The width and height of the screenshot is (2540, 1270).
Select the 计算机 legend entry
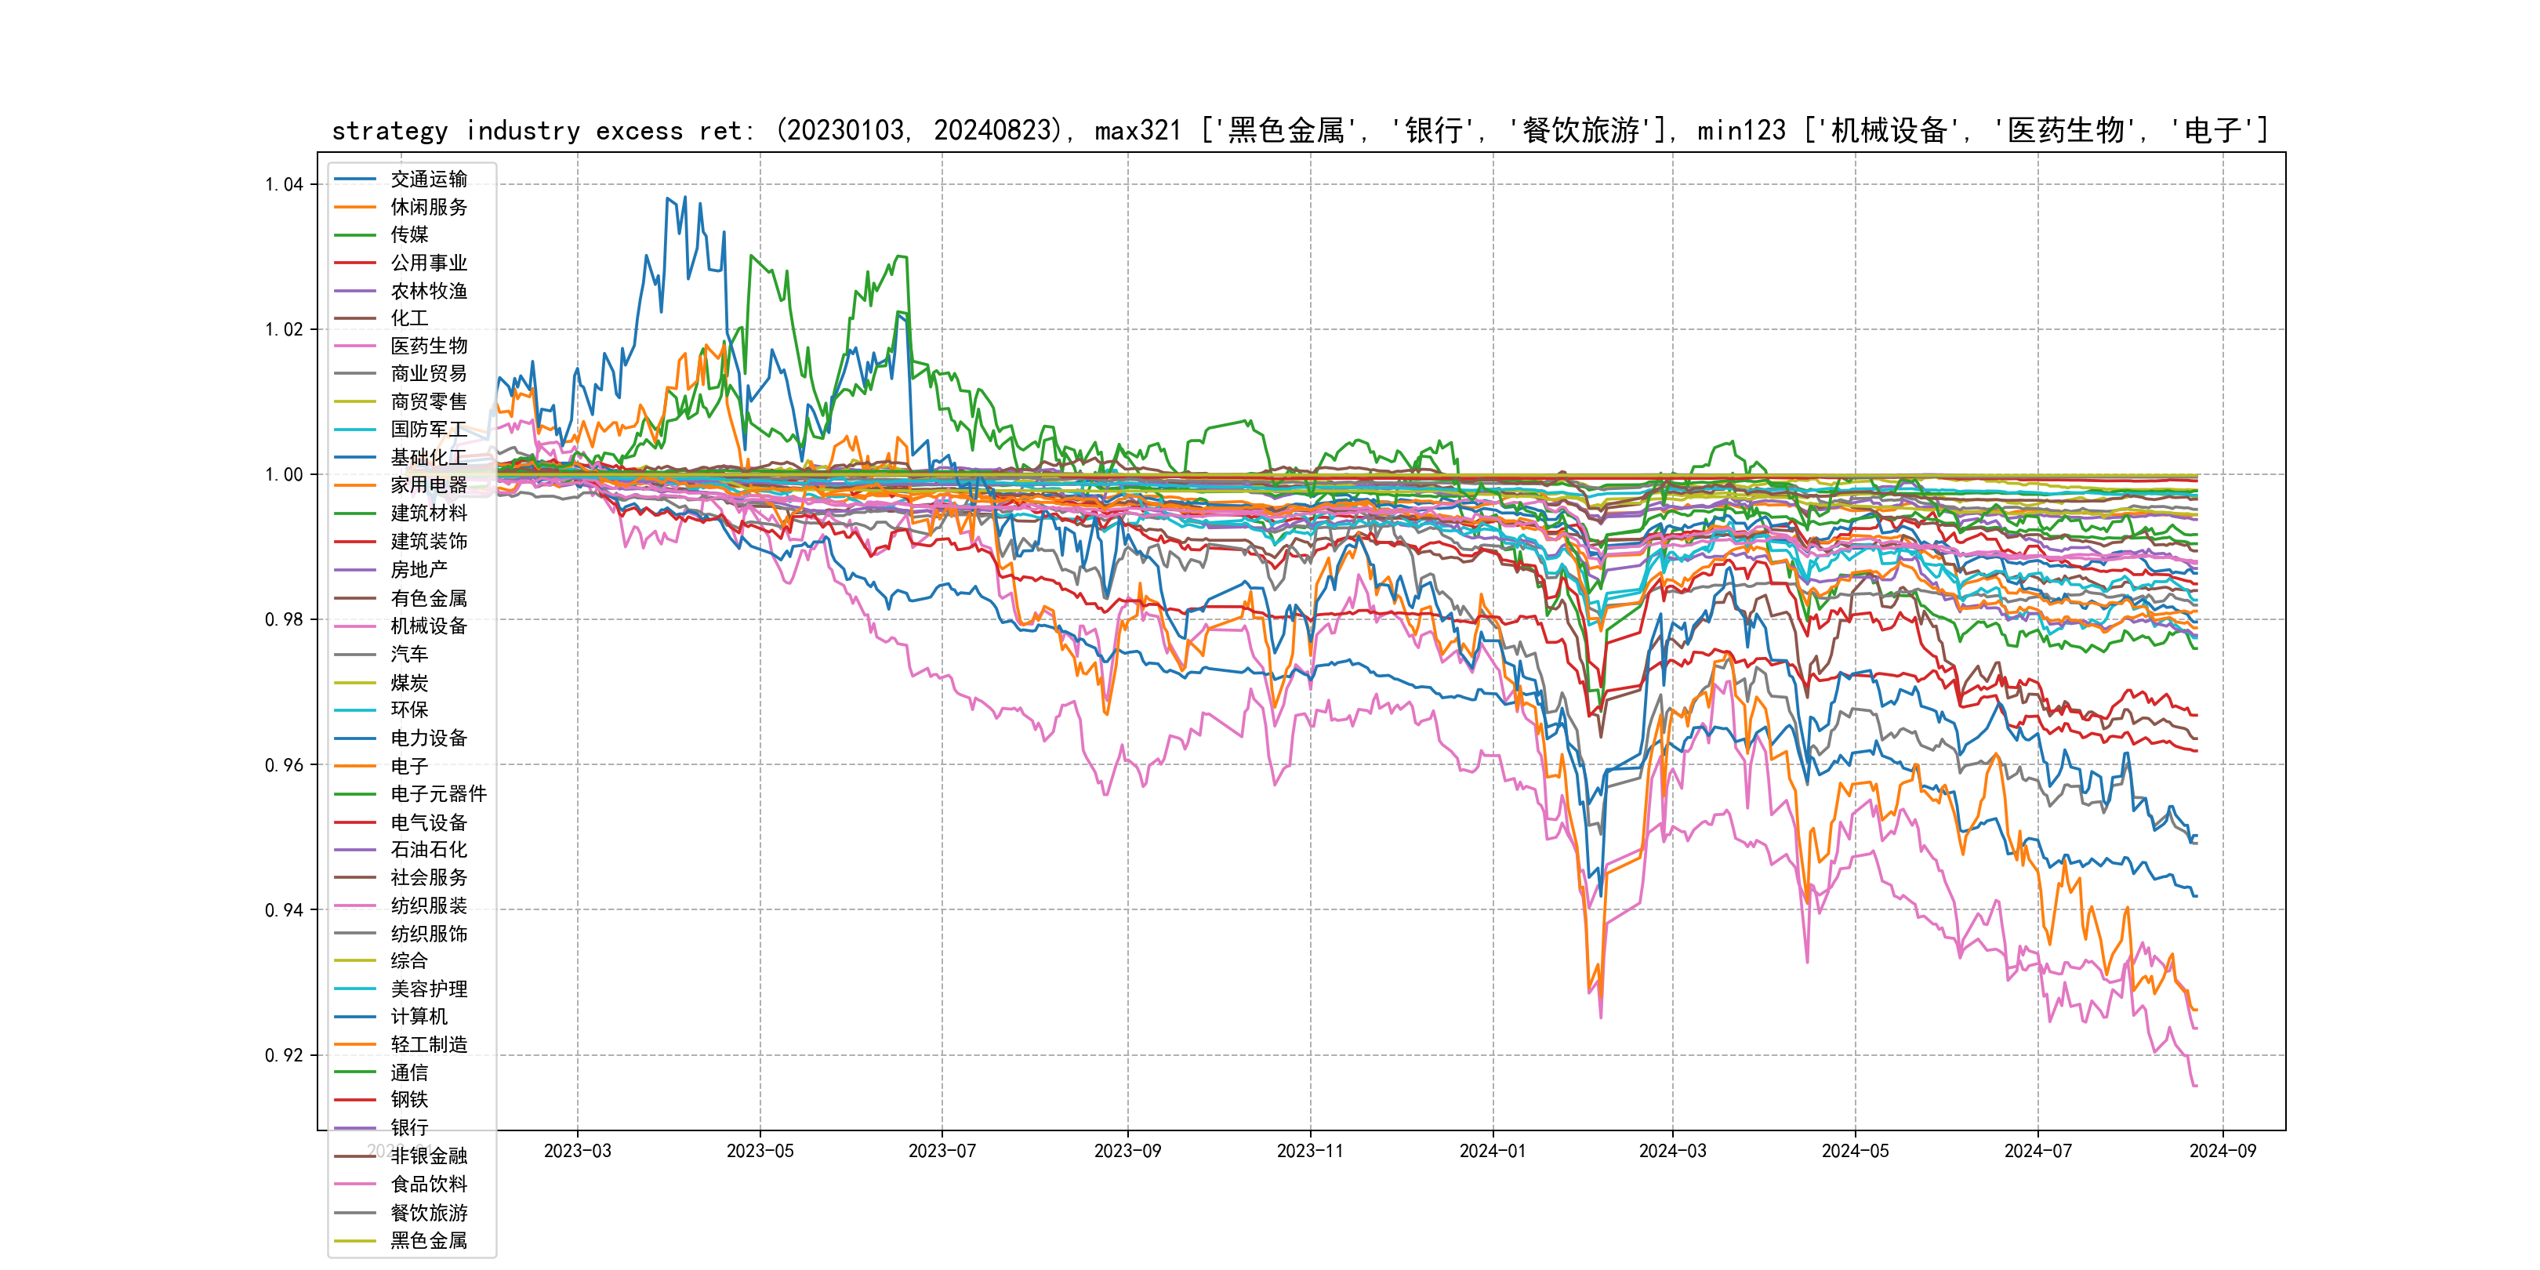pos(418,1015)
